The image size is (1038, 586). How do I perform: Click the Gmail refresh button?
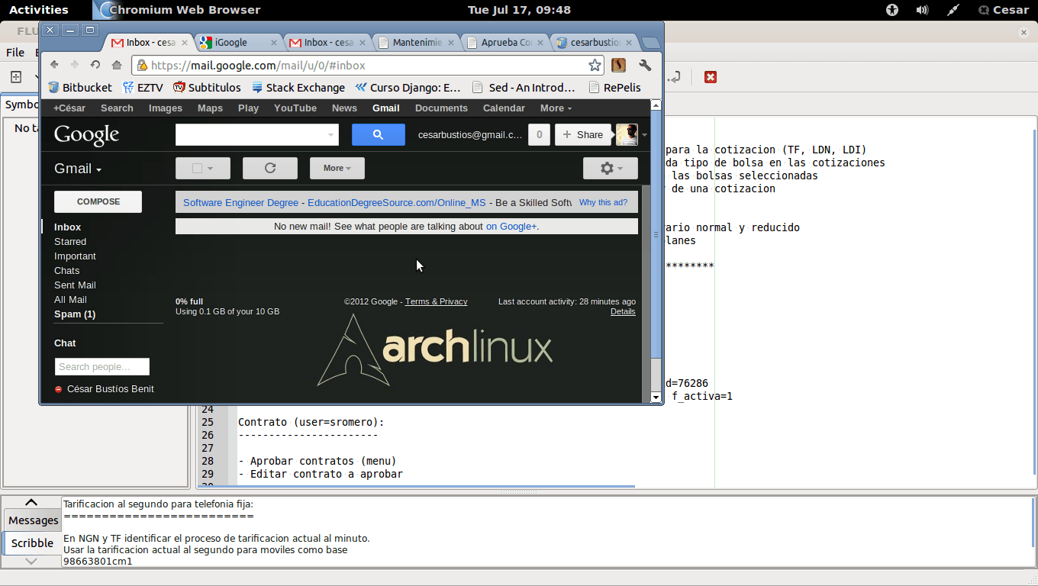click(x=269, y=168)
